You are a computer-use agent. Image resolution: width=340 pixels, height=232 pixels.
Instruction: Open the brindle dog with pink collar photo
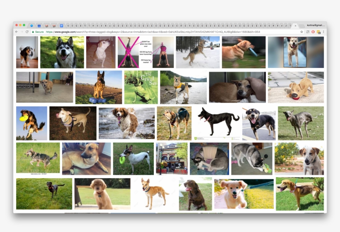point(300,194)
